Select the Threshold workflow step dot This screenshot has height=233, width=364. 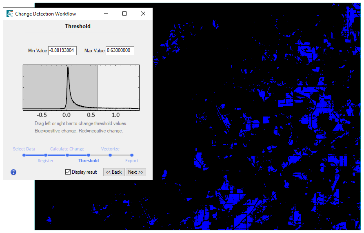89,155
